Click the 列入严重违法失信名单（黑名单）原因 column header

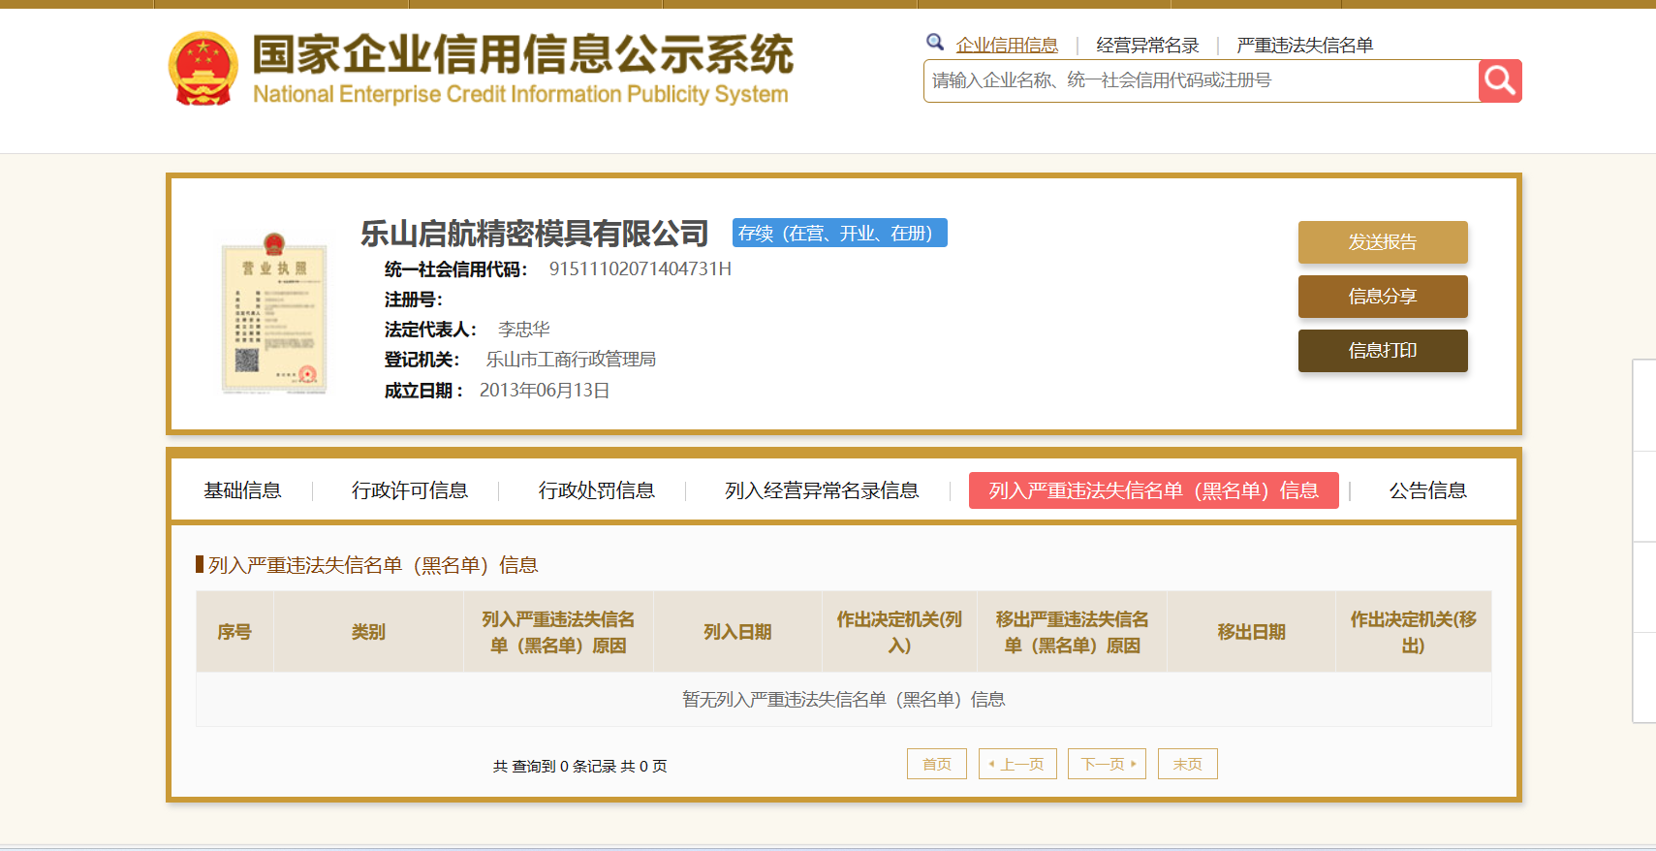[x=558, y=632]
